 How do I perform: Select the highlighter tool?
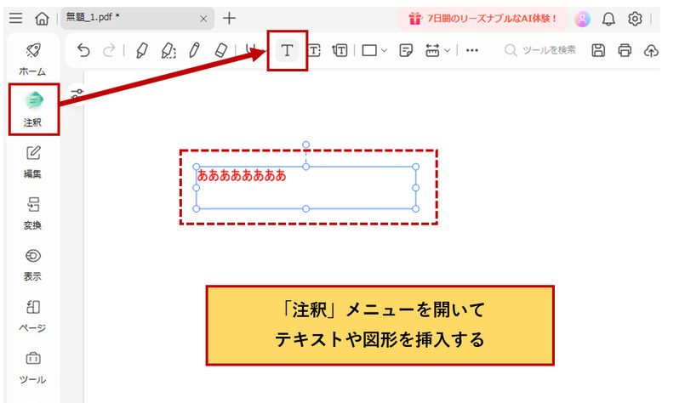pyautogui.click(x=141, y=51)
